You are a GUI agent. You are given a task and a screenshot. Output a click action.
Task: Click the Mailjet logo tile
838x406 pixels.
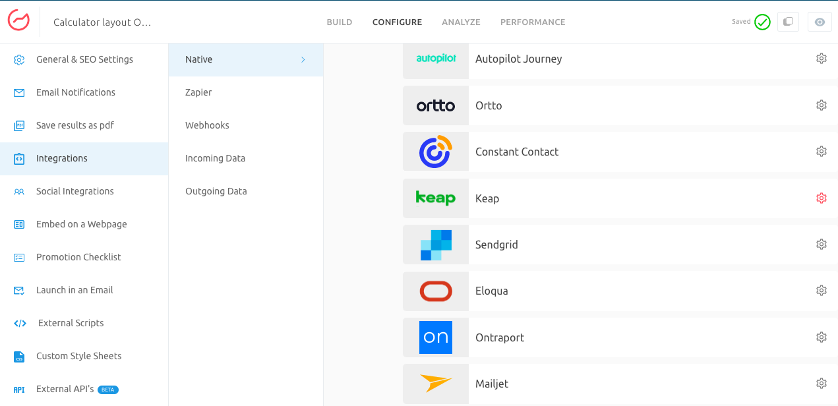(436, 384)
